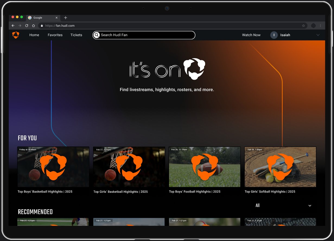334x241 pixels.
Task: Close the Google tab
Action: [x=56, y=18]
